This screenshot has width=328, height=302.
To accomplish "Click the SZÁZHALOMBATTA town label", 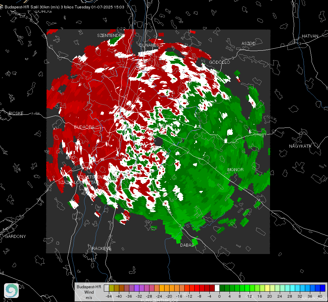I will tap(78, 183).
